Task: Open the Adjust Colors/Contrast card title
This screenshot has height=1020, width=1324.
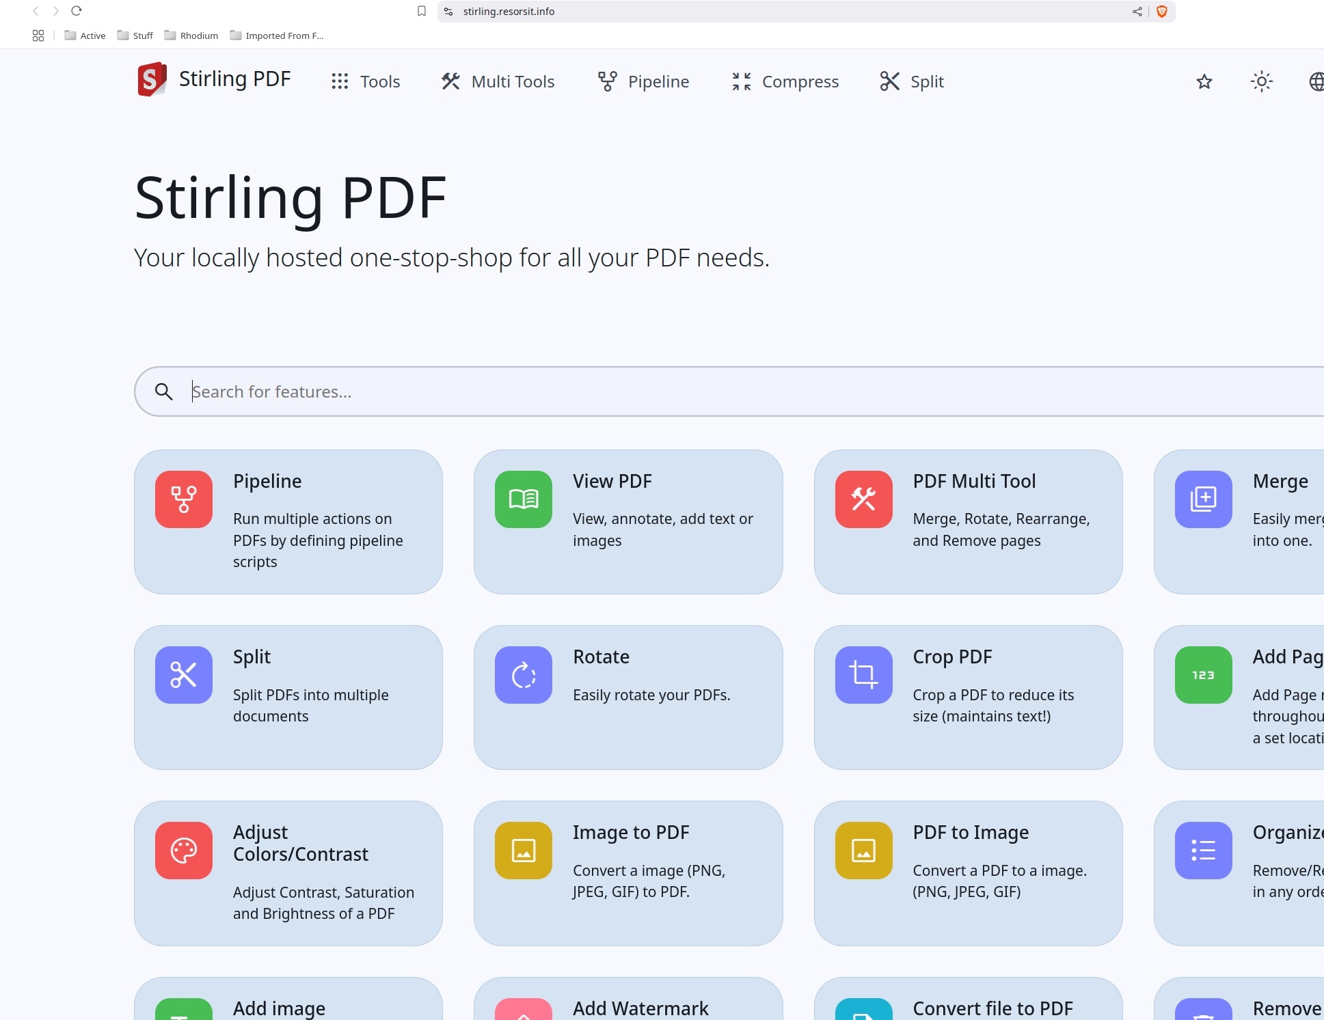Action: tap(301, 843)
